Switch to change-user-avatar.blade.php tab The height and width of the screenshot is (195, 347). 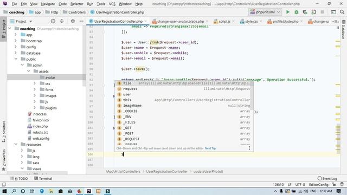(181, 22)
